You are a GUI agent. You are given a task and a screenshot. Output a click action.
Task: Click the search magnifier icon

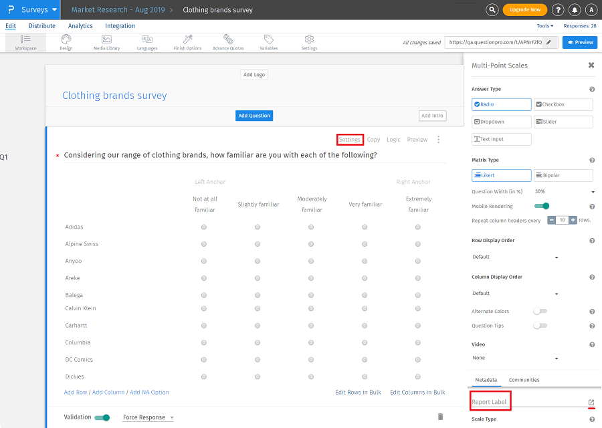click(x=492, y=10)
